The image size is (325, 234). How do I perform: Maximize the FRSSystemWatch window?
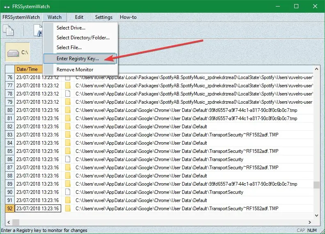296,6
